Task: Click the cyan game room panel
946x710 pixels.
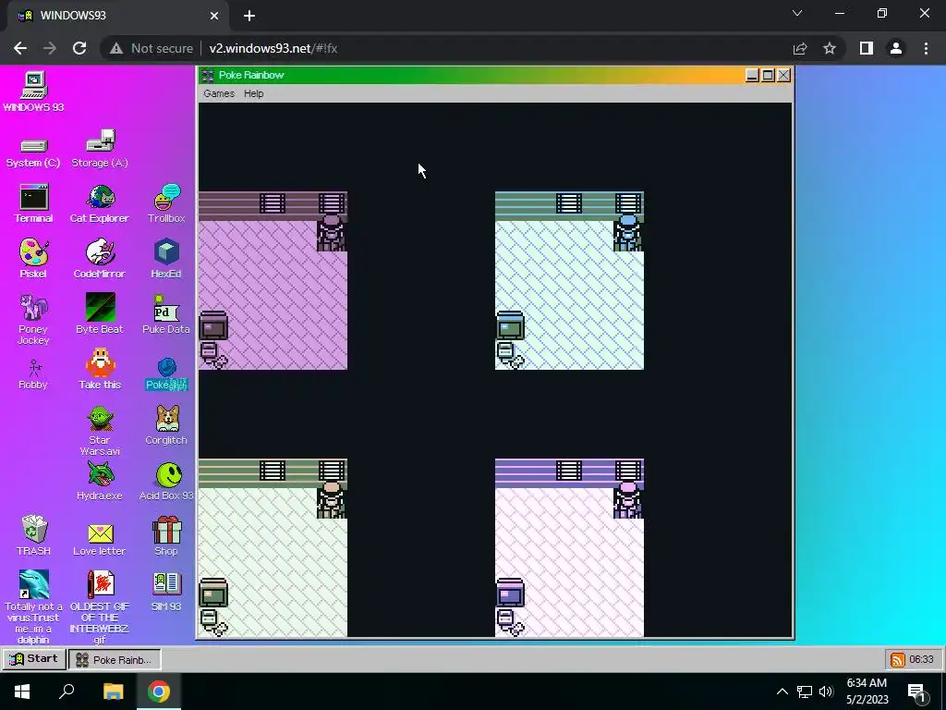Action: 569,281
